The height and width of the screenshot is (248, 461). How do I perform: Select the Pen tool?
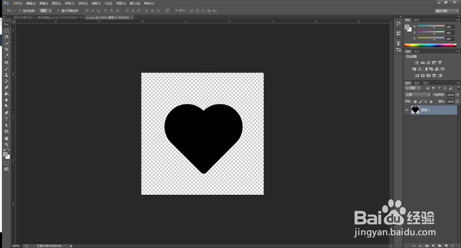pos(6,113)
